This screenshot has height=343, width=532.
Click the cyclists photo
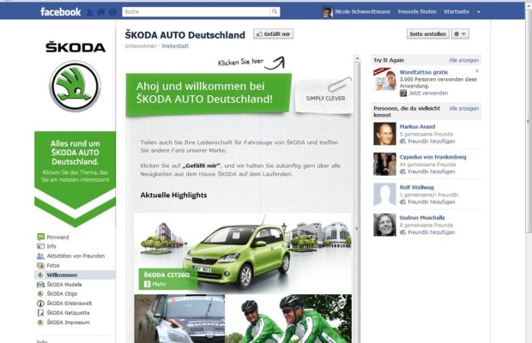288,319
